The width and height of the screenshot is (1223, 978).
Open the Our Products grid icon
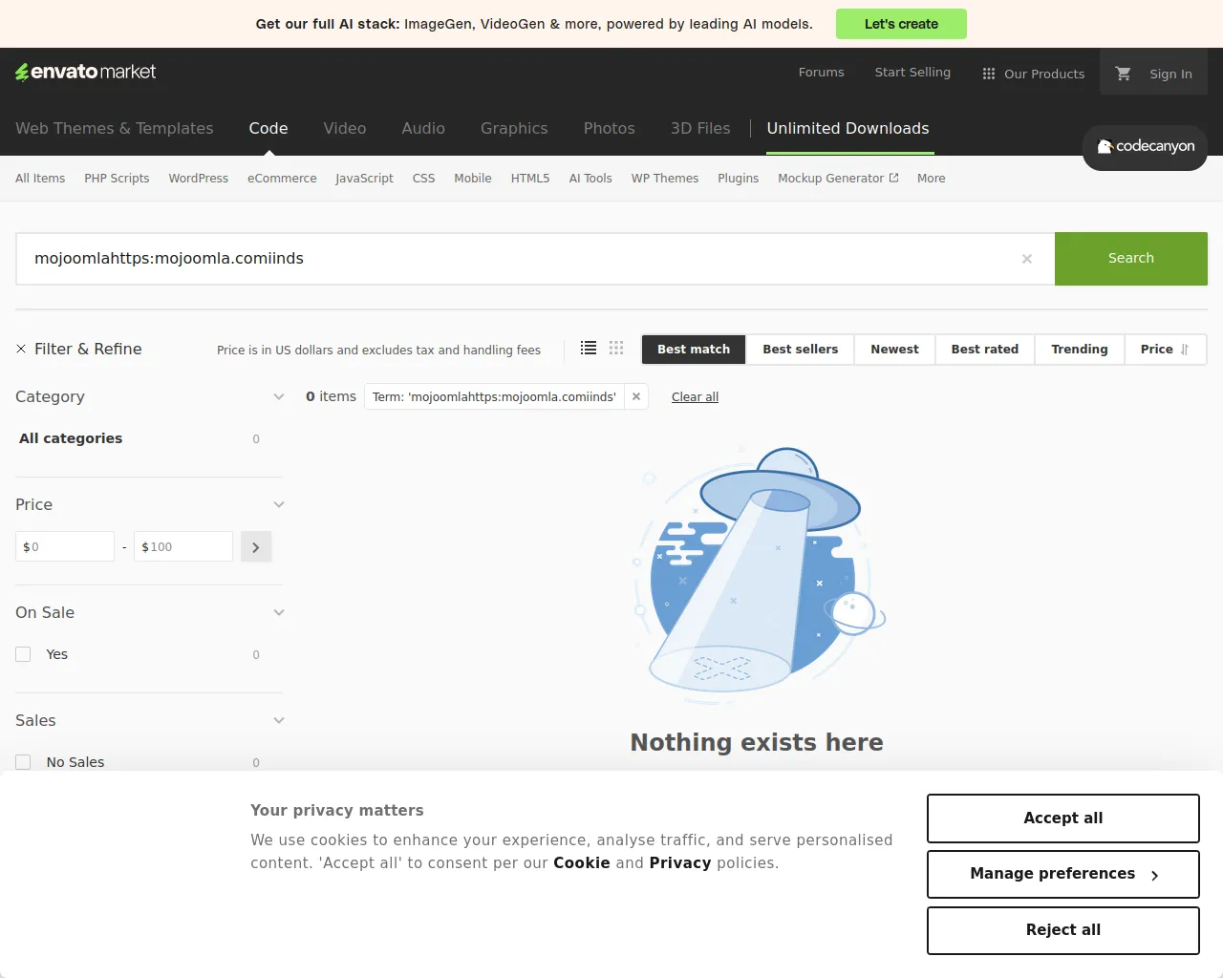[989, 74]
